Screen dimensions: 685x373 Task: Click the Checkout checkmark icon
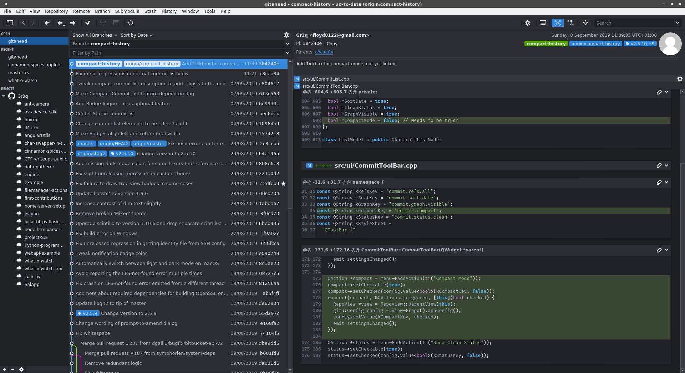point(88,23)
